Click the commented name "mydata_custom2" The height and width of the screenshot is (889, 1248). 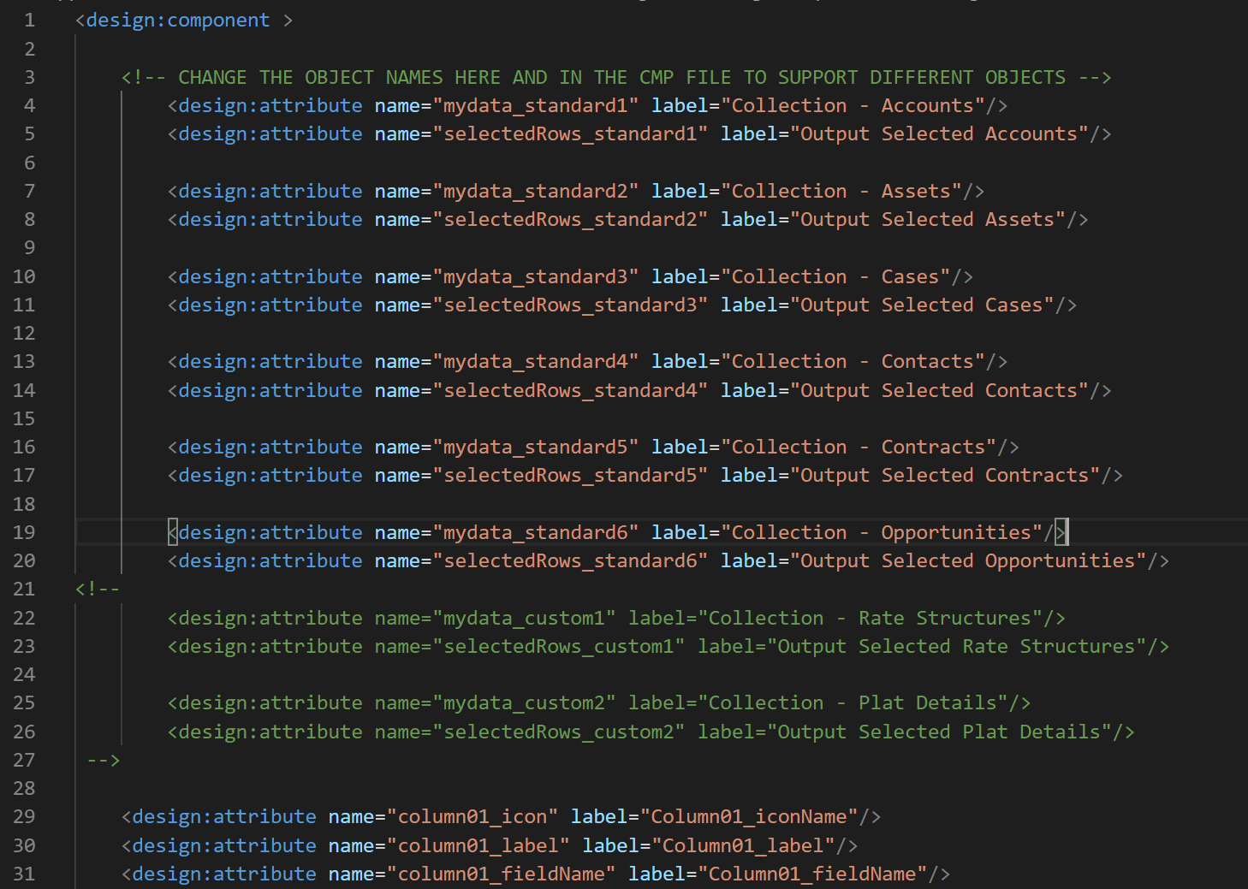point(525,703)
